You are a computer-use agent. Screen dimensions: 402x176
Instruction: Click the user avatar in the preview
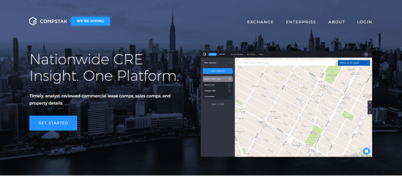click(366, 54)
